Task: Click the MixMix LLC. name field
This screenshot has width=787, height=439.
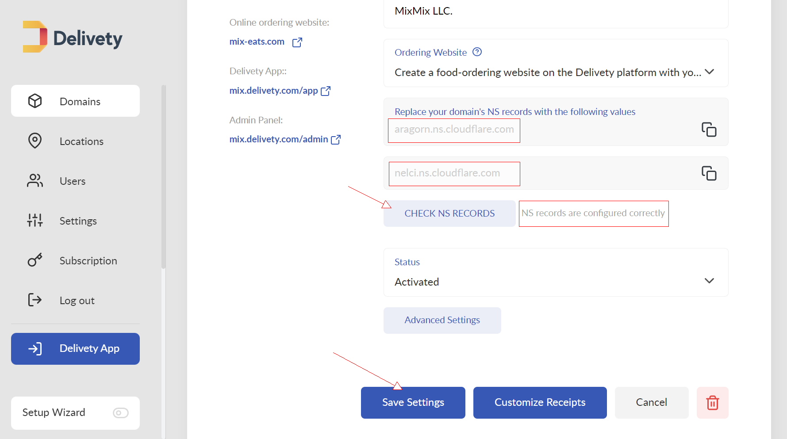Action: click(x=556, y=13)
